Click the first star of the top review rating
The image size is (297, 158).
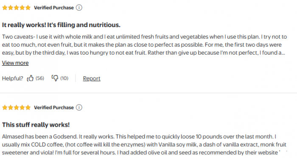[x=5, y=8]
